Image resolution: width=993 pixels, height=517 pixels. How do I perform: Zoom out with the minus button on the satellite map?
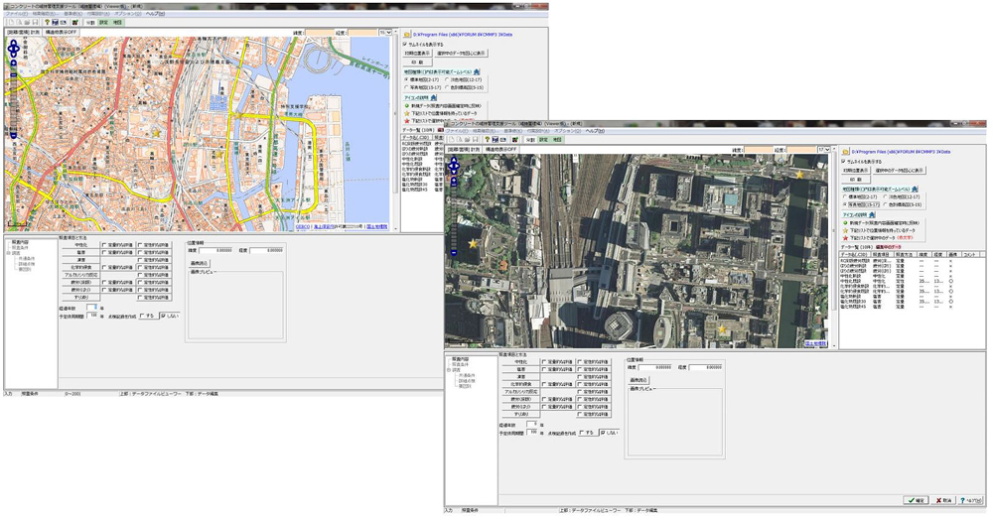(x=454, y=252)
